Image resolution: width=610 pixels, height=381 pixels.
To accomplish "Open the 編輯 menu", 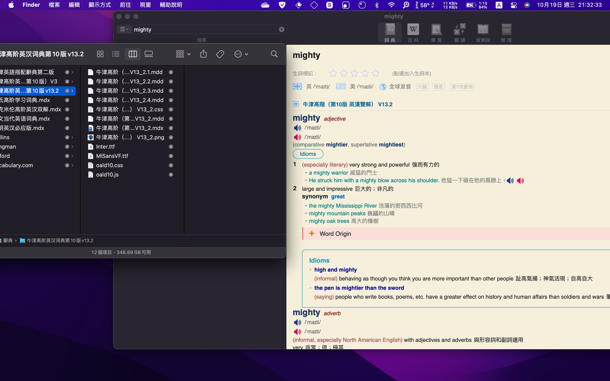I will point(74,5).
